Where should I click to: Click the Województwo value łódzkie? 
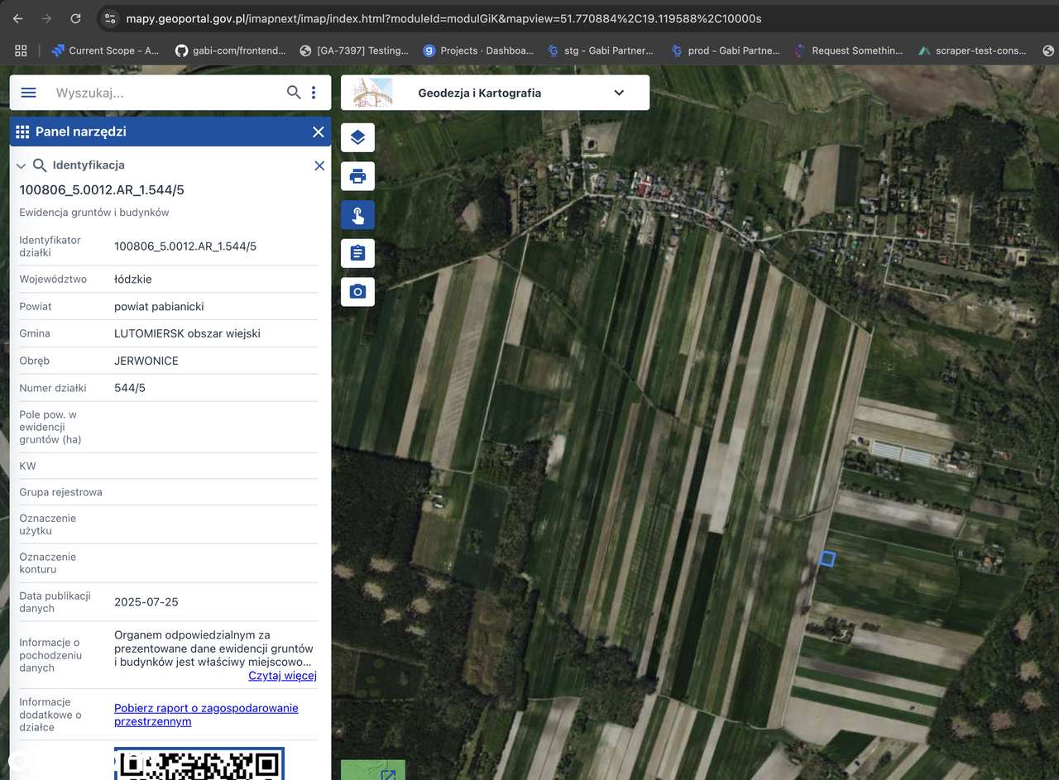133,280
